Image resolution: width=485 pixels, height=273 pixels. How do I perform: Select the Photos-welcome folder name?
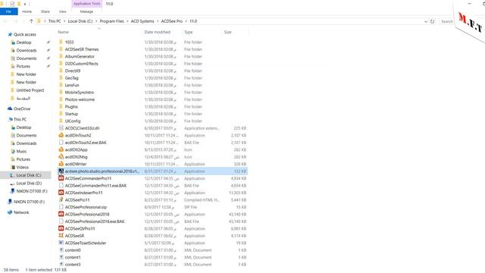tap(80, 99)
